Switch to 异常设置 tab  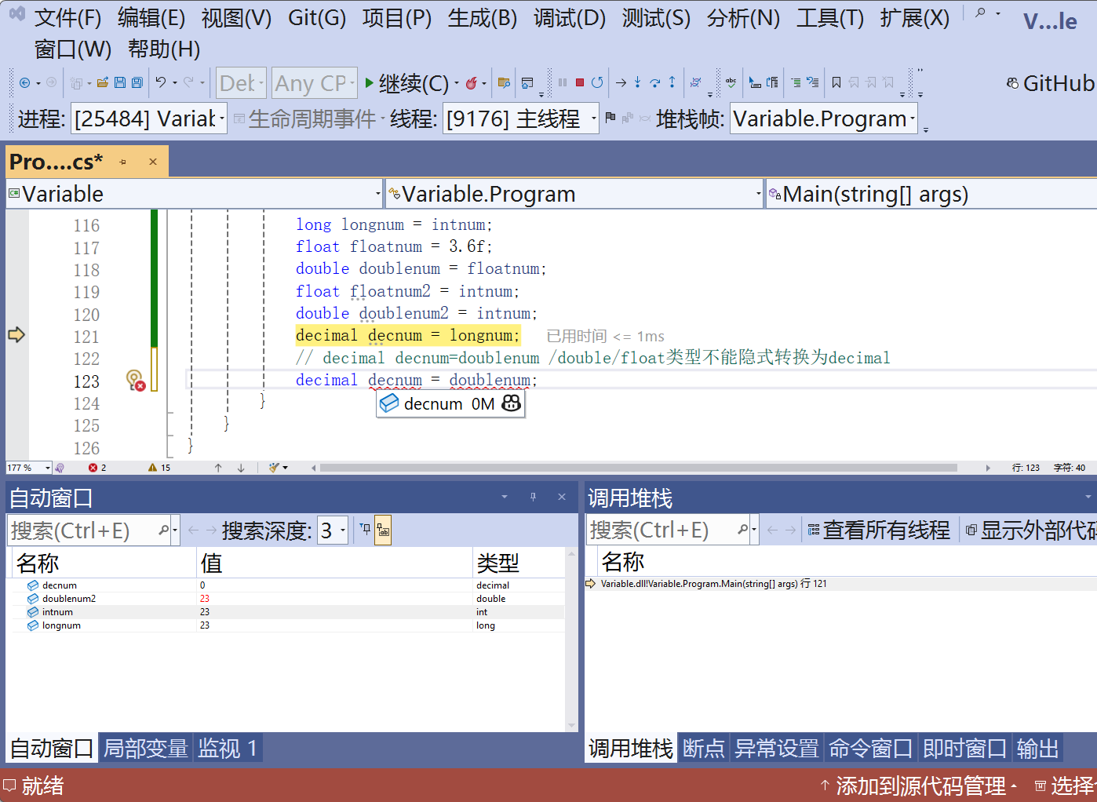coord(777,749)
